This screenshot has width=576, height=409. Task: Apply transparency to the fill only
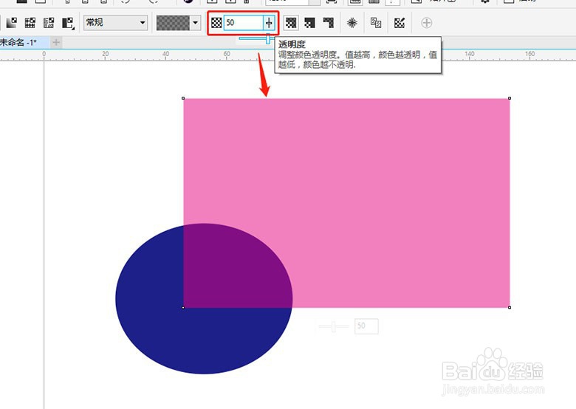point(309,23)
